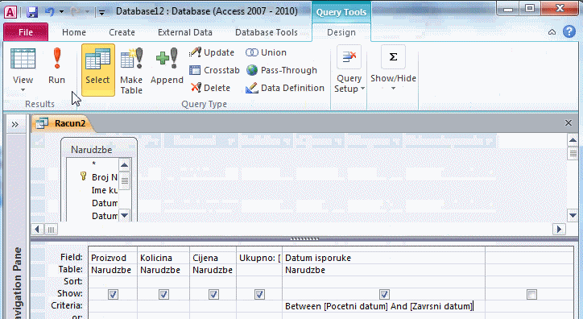Change query type to Delete
This screenshot has width=583, height=319.
[210, 88]
